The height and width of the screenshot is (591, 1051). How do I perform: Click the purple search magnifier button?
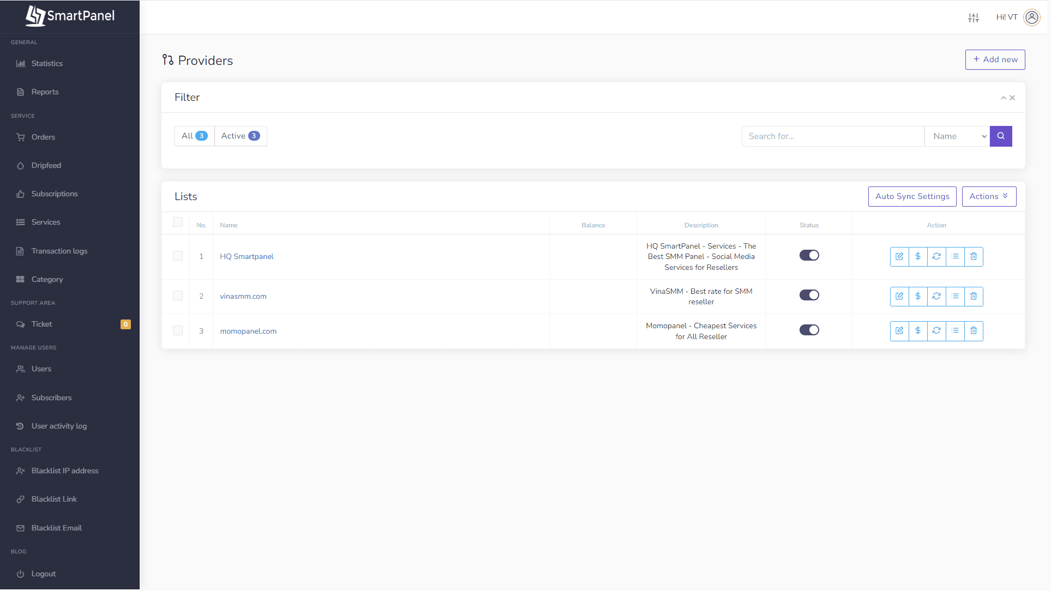coord(1001,136)
